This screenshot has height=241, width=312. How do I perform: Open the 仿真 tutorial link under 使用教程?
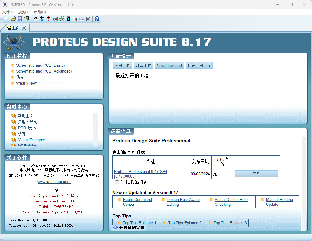[20, 77]
